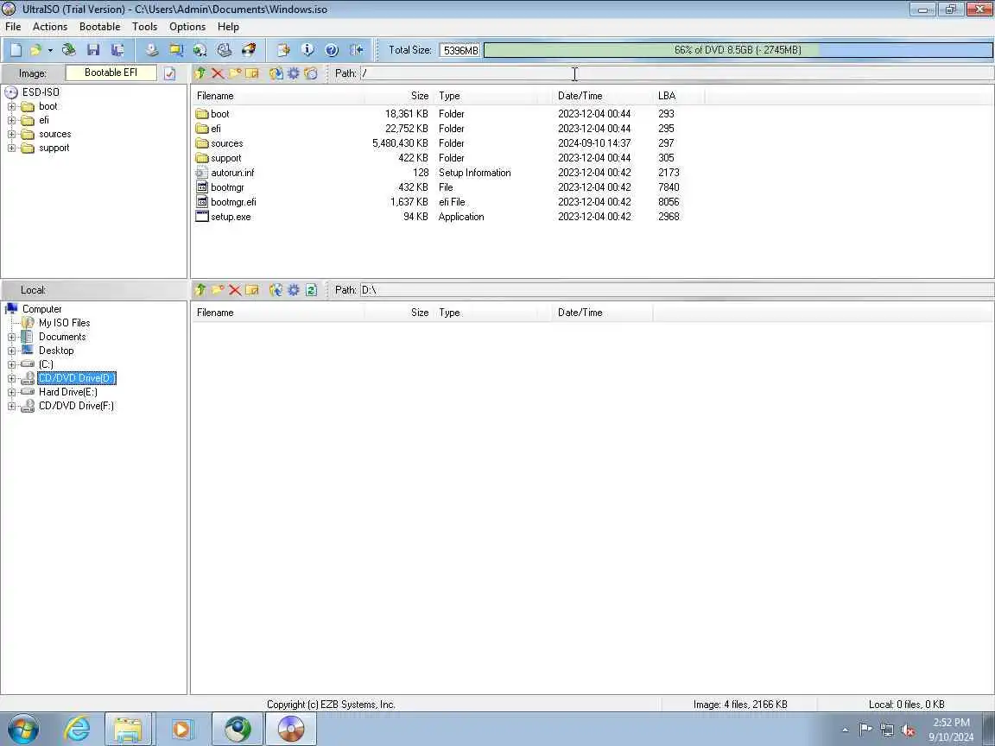Click New Folder icon in image toolbar

(235, 73)
